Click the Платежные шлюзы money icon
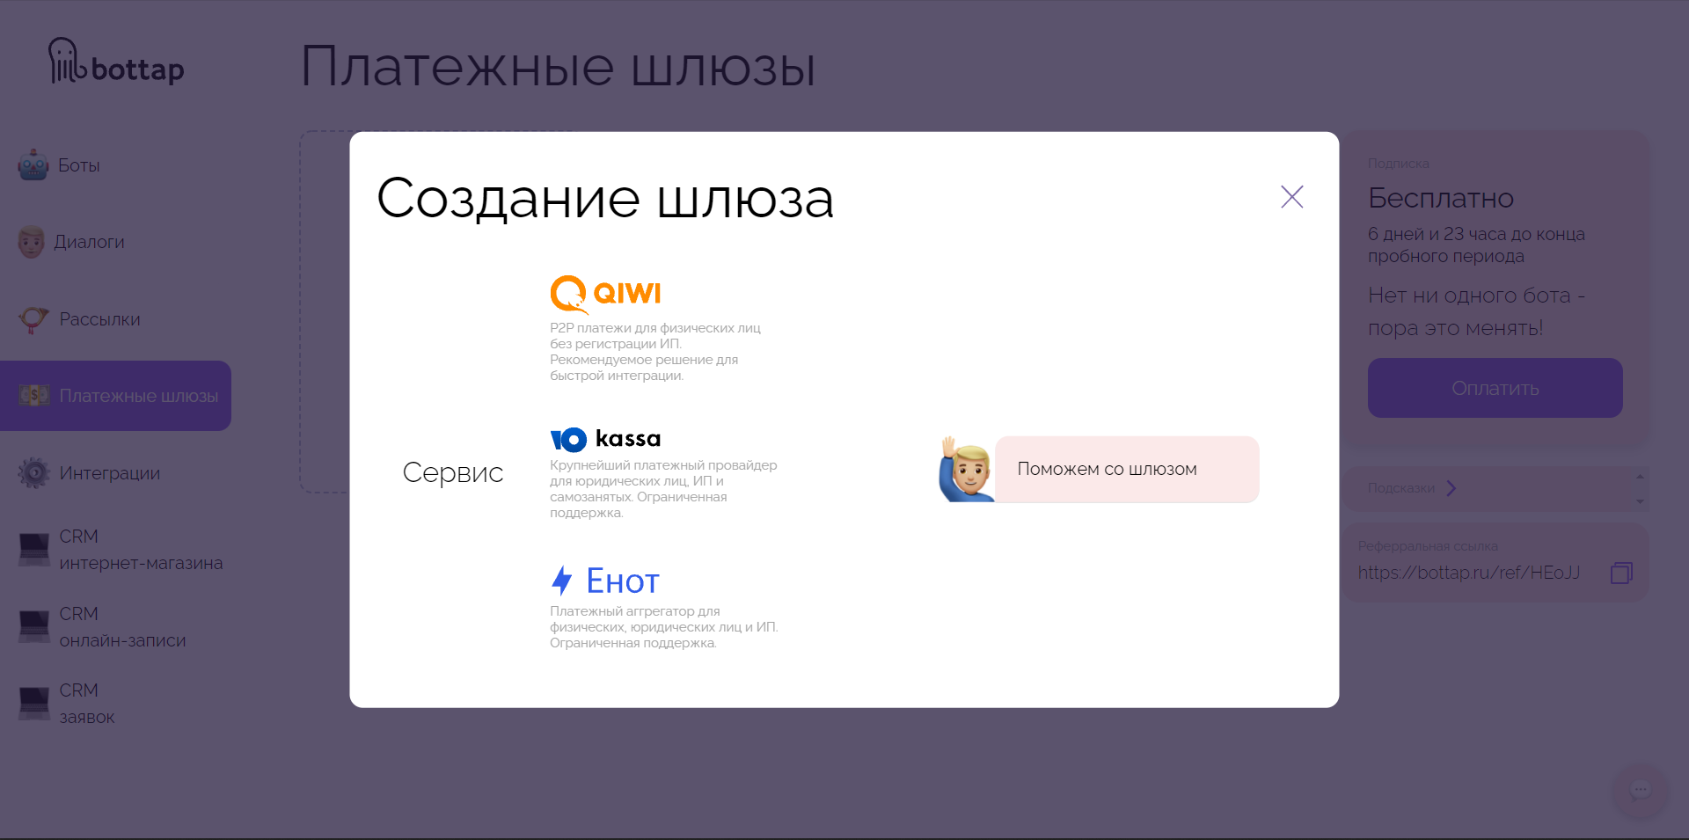1689x840 pixels. click(x=34, y=396)
